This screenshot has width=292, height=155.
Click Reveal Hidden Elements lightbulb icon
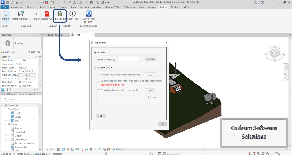(x=100, y=149)
